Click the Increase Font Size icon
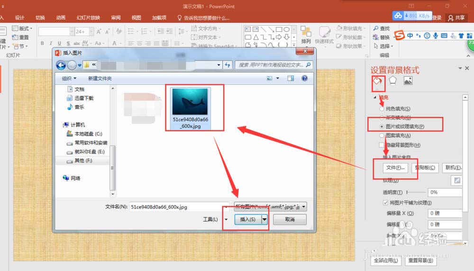474x271 pixels. [x=99, y=31]
